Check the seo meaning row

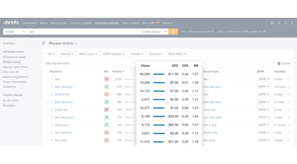point(47,133)
